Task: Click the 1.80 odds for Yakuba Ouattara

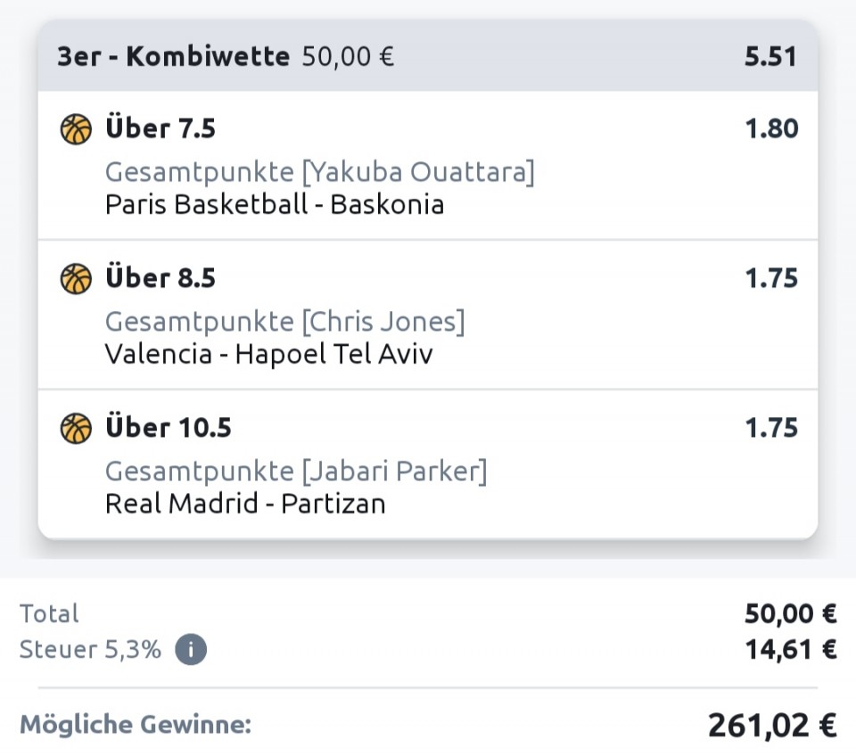Action: [x=771, y=129]
